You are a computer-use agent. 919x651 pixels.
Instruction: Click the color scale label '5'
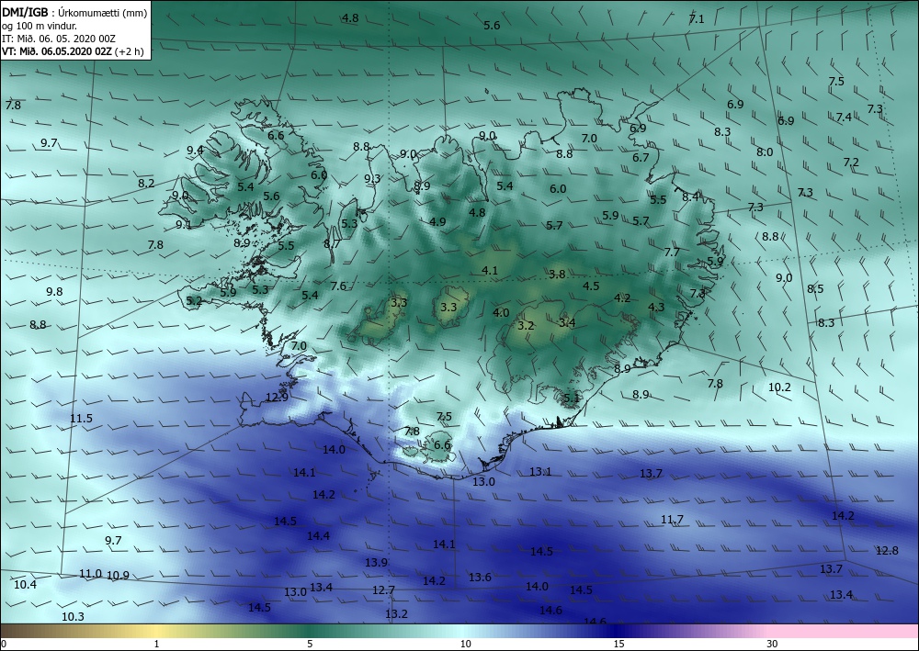pos(310,644)
